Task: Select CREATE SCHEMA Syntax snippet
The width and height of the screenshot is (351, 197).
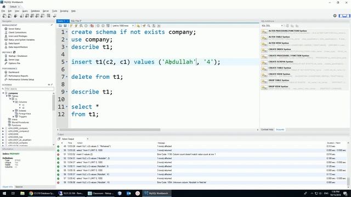Action: click(304, 63)
